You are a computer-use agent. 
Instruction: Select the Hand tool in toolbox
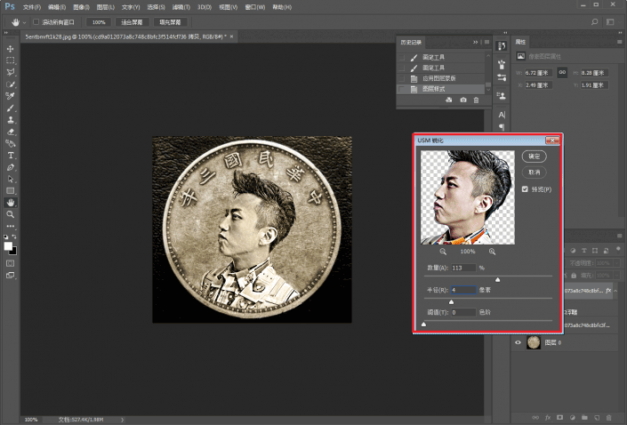11,203
